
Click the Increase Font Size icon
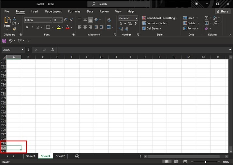click(66, 20)
